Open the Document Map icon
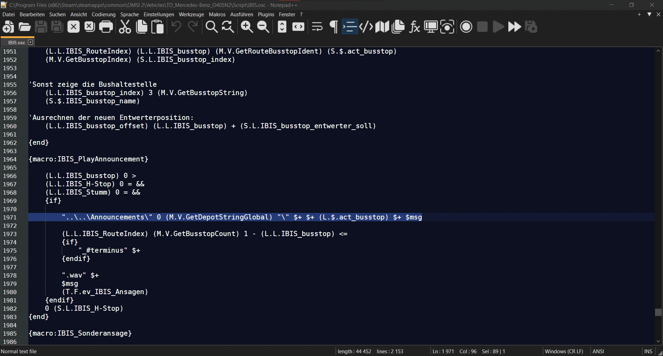The width and height of the screenshot is (663, 356). tap(382, 27)
